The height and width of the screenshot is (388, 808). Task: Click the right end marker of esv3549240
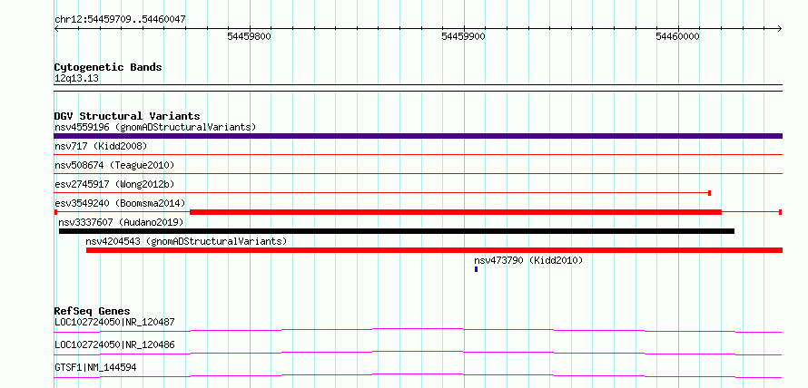780,212
